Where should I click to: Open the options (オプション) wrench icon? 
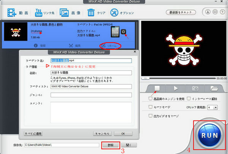[x=114, y=13]
